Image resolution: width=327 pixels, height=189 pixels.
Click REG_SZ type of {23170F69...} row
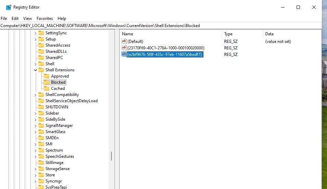(x=231, y=48)
